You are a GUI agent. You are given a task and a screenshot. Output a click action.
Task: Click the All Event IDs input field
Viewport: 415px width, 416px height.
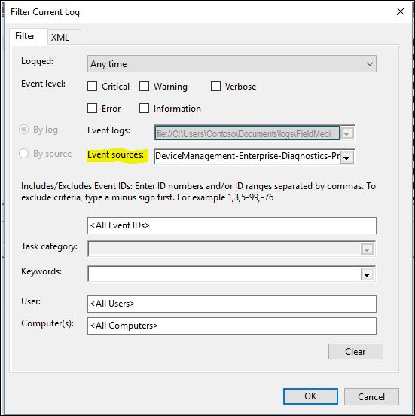(x=232, y=225)
